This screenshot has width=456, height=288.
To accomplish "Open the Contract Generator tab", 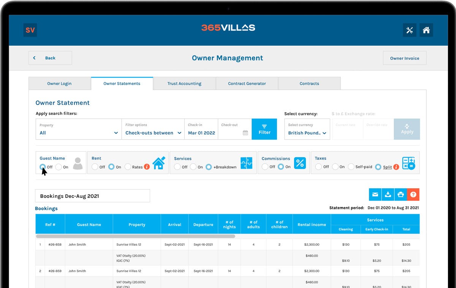I will [x=247, y=83].
